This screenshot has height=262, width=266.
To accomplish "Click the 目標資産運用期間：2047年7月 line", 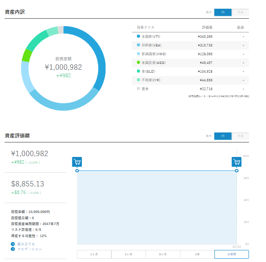I will coord(35,224).
